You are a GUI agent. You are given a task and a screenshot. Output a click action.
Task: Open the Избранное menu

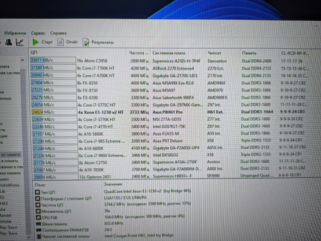pyautogui.click(x=15, y=33)
